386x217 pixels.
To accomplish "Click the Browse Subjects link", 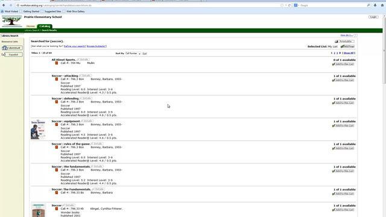I will (96, 46).
